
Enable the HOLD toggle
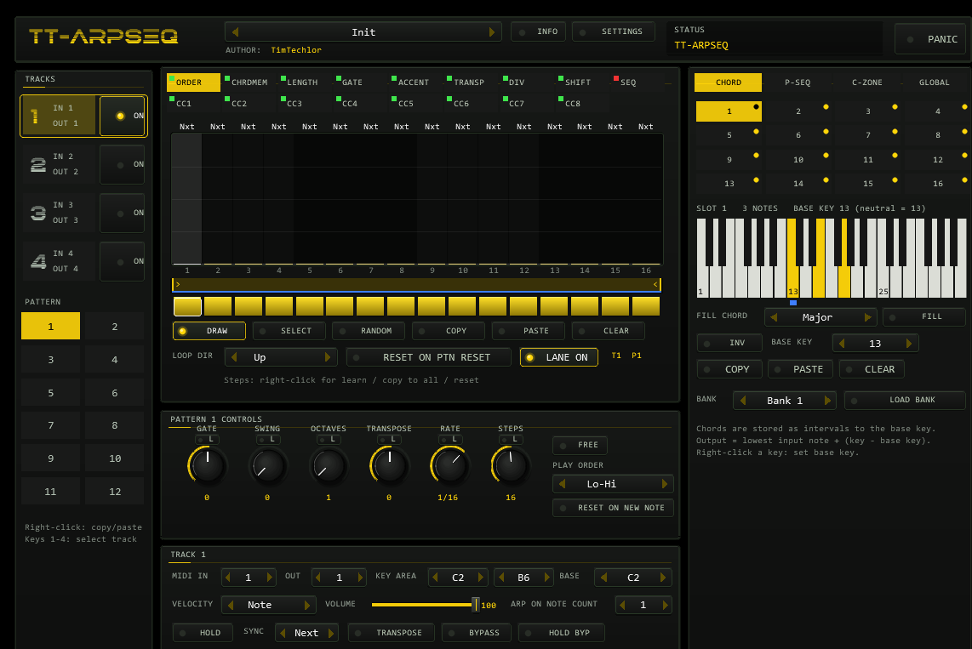203,633
